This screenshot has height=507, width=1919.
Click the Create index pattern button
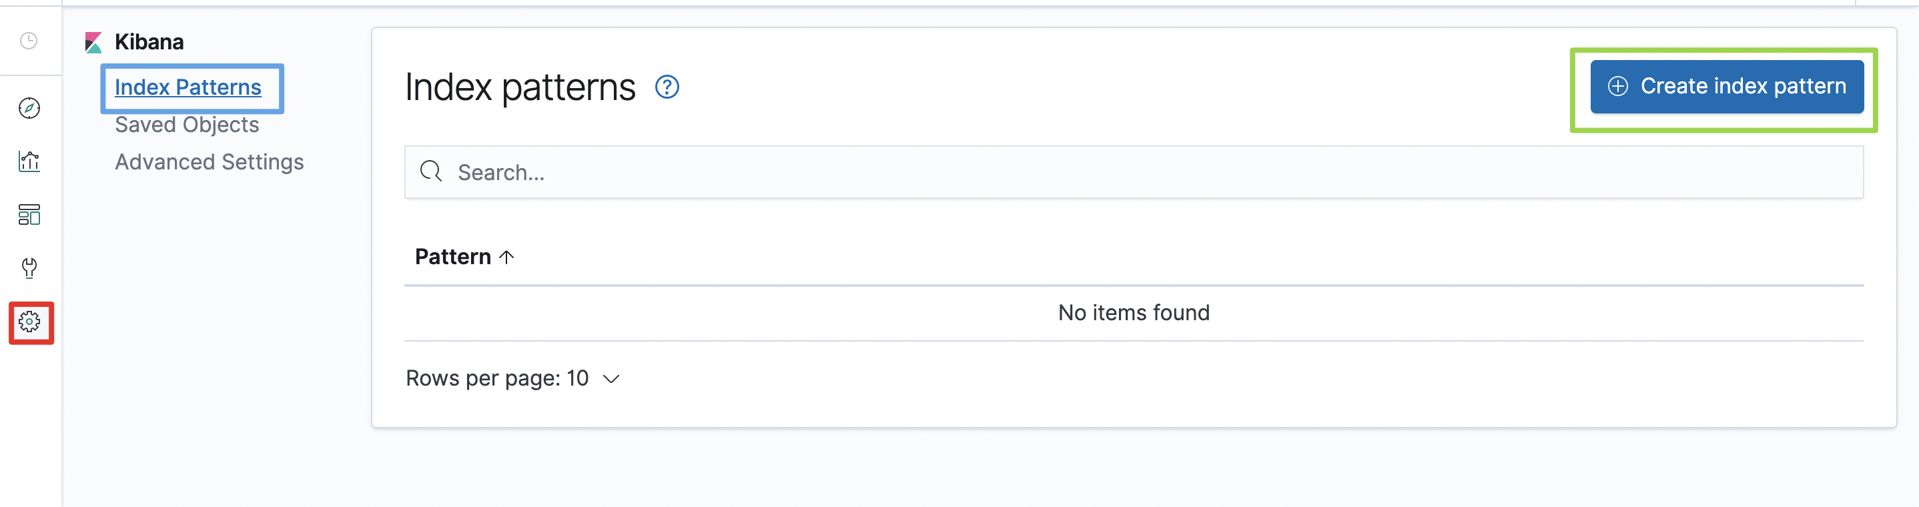pos(1727,86)
